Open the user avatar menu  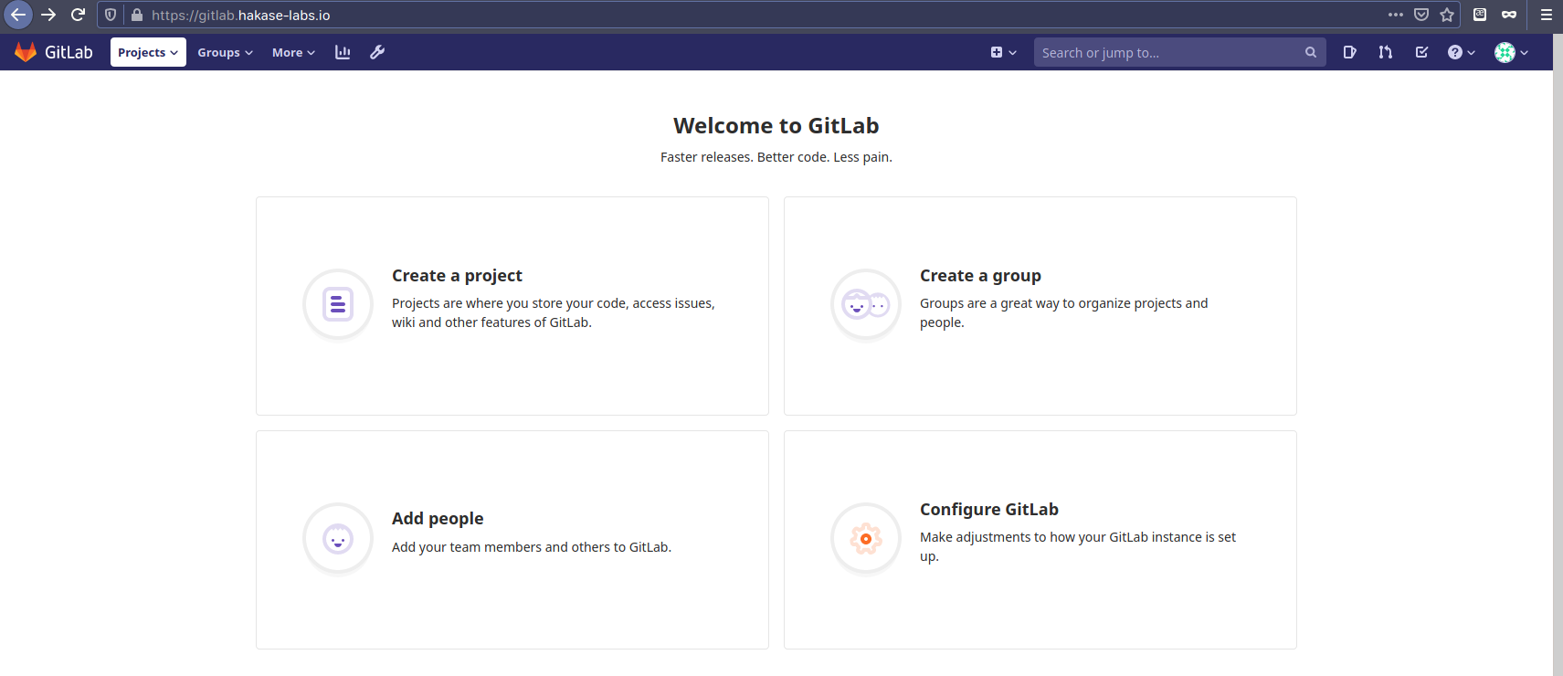pyautogui.click(x=1511, y=52)
